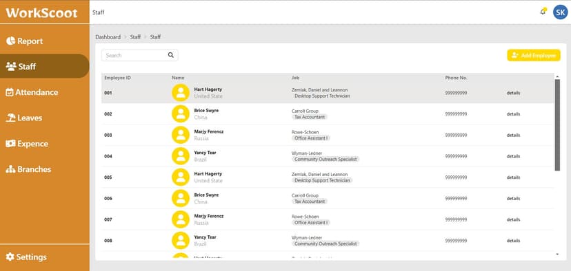Click the Phone No. column header

456,78
